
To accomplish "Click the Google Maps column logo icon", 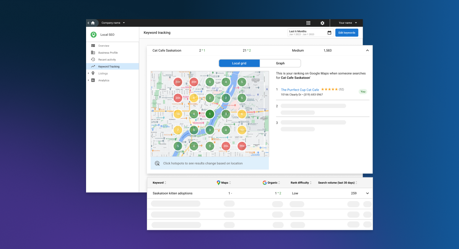I will click(x=219, y=183).
